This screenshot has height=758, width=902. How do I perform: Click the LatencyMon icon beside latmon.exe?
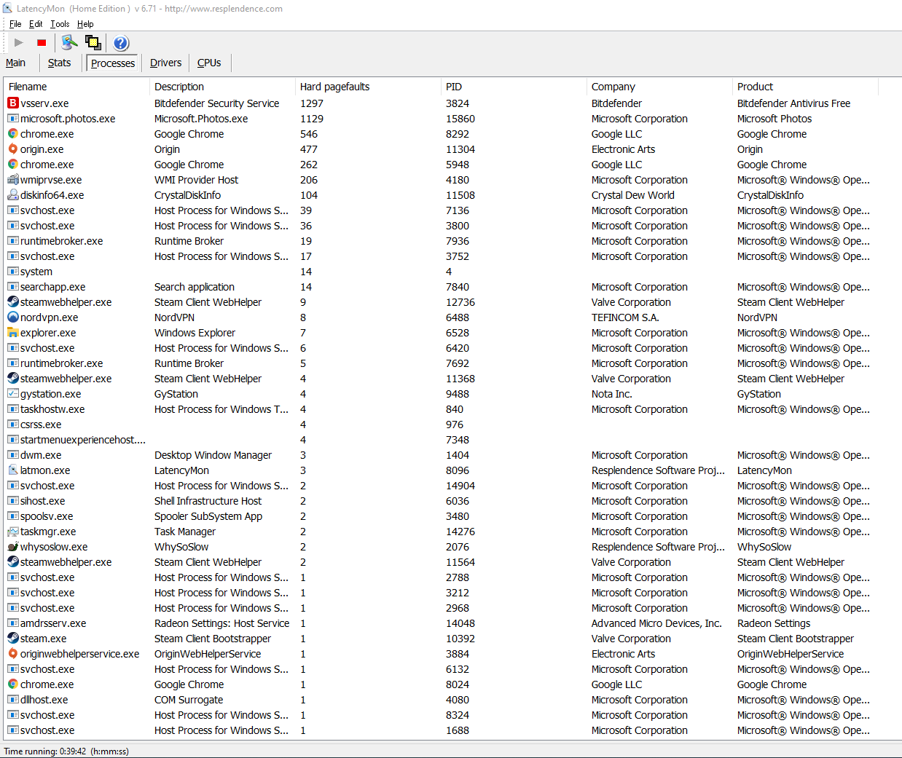[x=13, y=470]
